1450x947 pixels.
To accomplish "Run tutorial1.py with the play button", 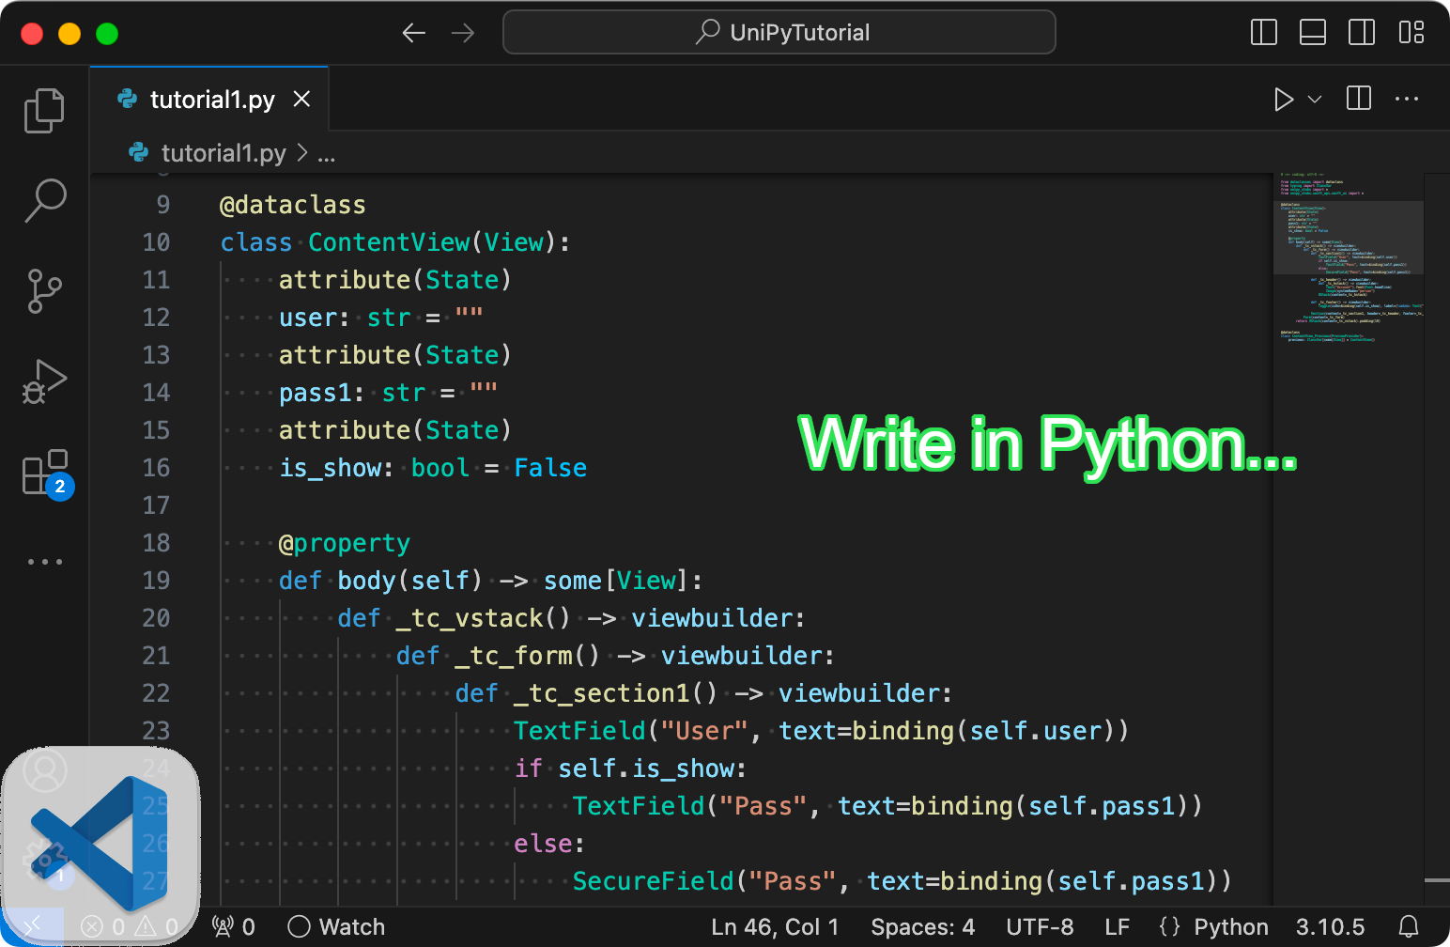I will point(1284,99).
